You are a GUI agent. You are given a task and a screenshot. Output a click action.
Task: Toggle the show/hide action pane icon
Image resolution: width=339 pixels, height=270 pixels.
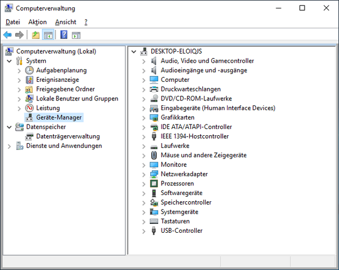[76, 35]
